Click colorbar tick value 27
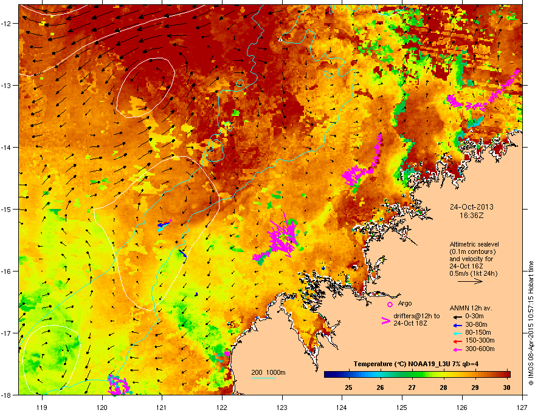Image resolution: width=535 pixels, height=413 pixels. coord(412,387)
